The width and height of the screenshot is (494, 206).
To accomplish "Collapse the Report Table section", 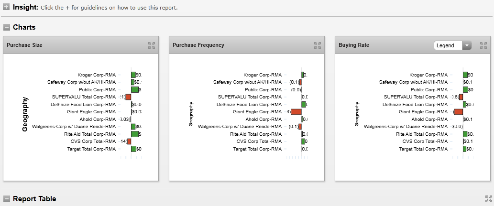I will click(x=6, y=199).
